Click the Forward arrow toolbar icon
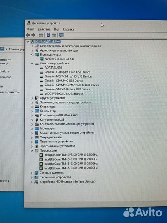The image size is (167, 223). 33,35
